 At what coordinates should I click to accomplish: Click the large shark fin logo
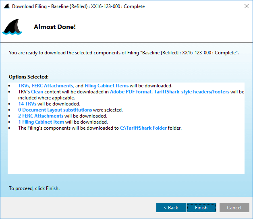point(12,27)
